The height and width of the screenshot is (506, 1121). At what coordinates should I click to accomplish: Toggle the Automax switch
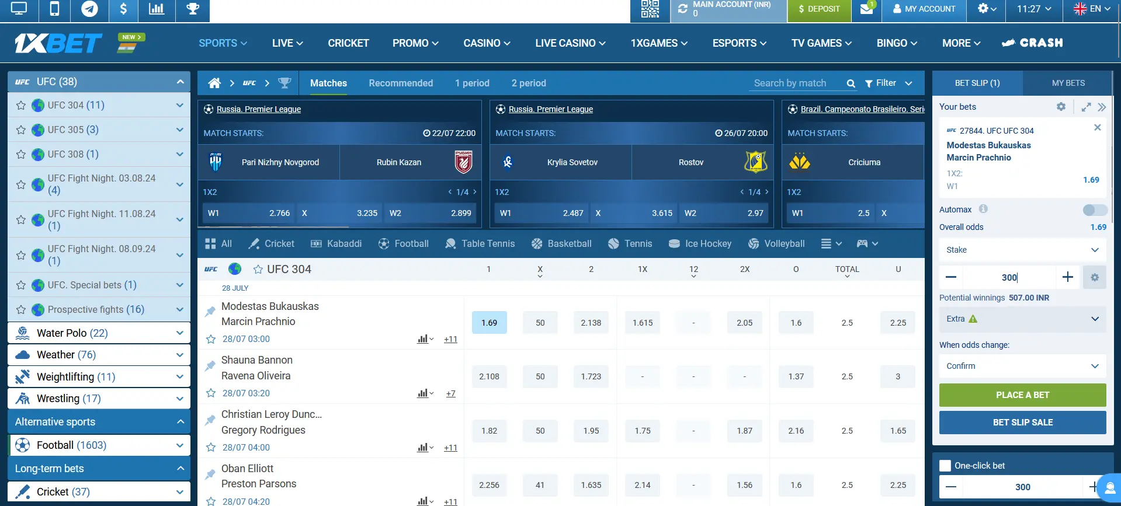pyautogui.click(x=1094, y=210)
